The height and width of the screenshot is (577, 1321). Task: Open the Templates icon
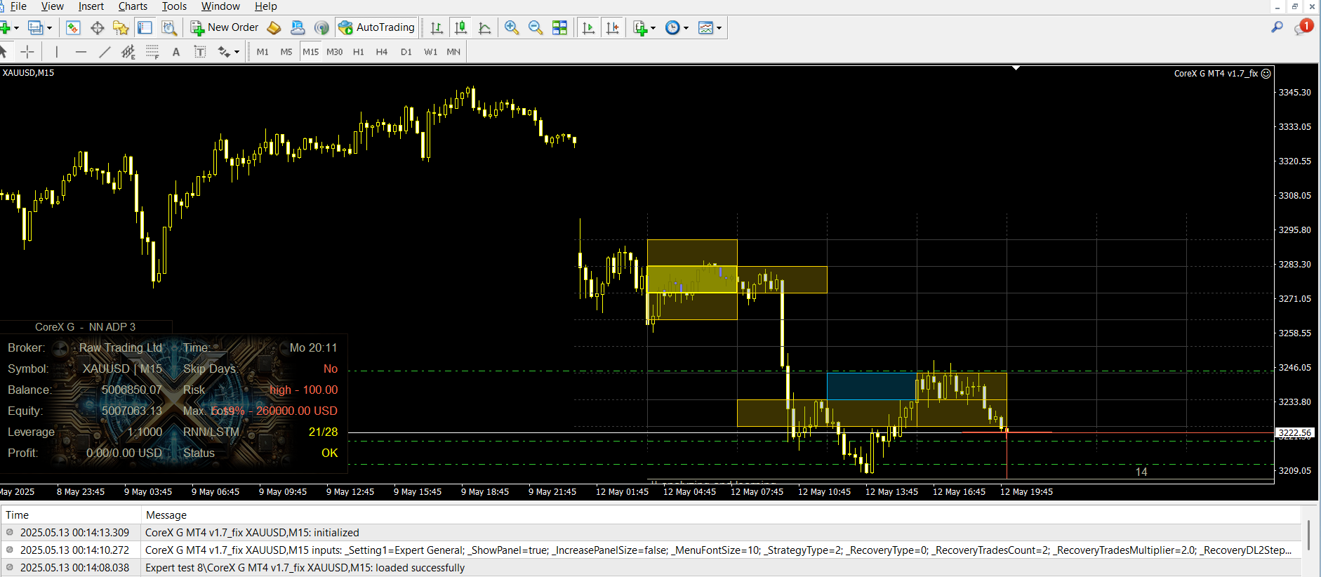point(706,27)
